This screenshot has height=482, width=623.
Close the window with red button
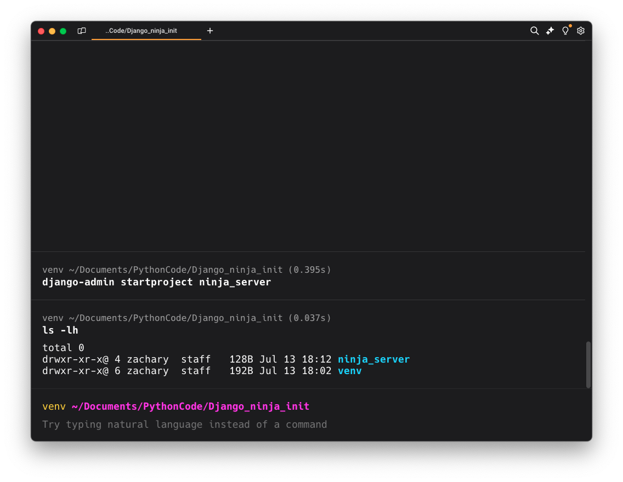tap(41, 31)
